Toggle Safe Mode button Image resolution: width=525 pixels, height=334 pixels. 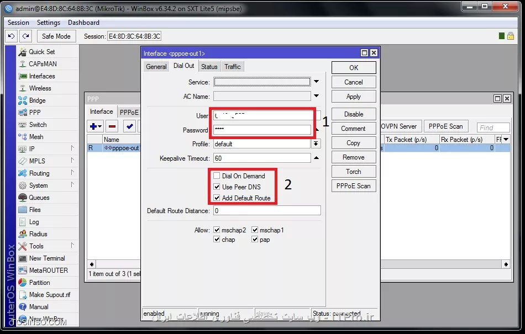(56, 36)
